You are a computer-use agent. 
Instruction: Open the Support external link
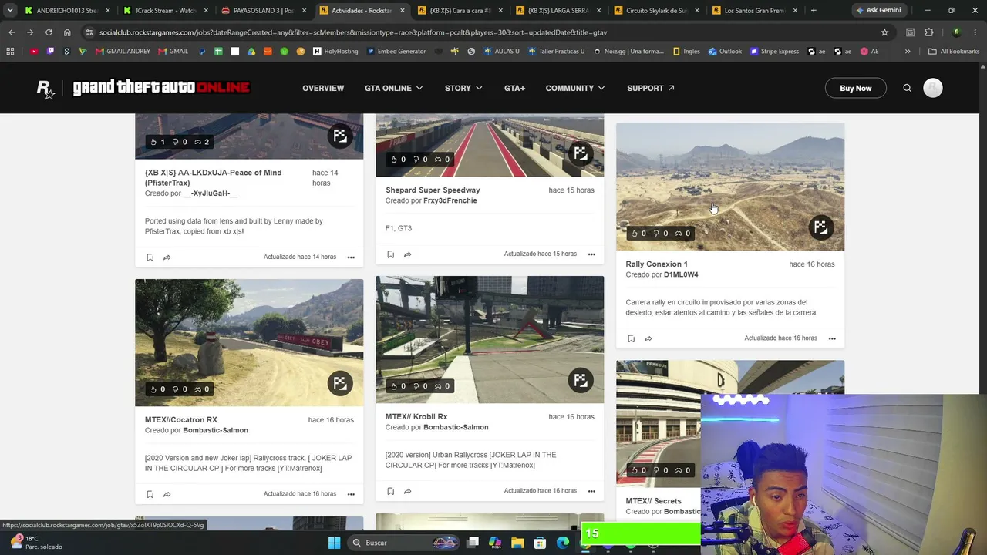point(651,88)
